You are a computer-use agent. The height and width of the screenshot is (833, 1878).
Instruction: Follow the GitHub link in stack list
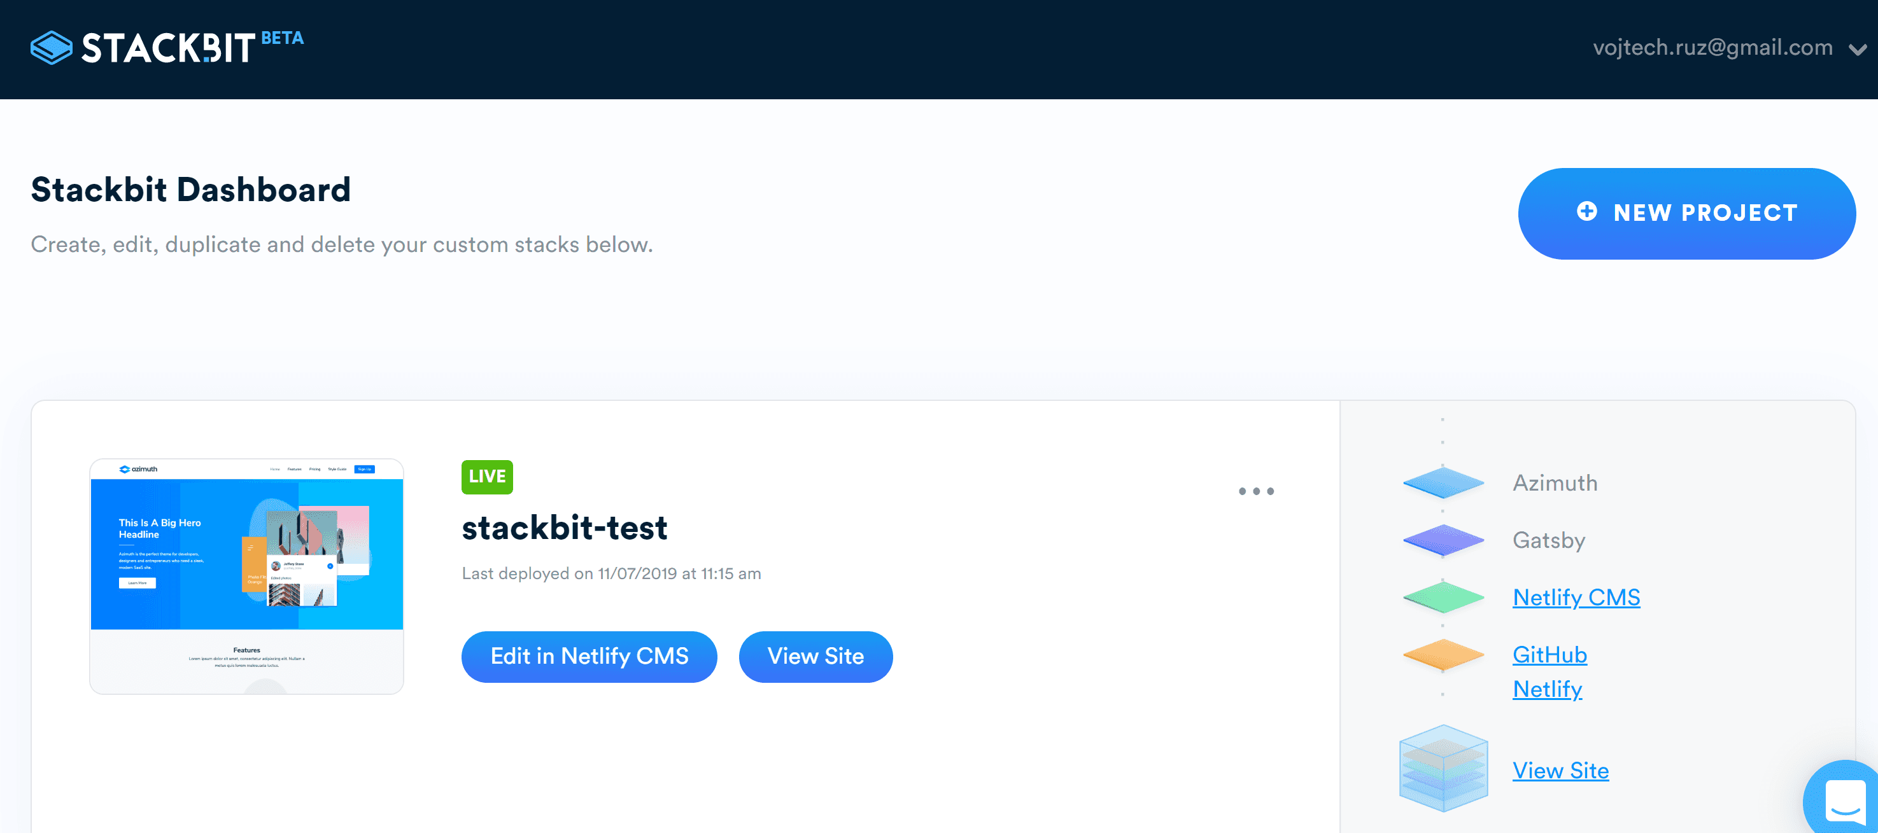coord(1550,654)
